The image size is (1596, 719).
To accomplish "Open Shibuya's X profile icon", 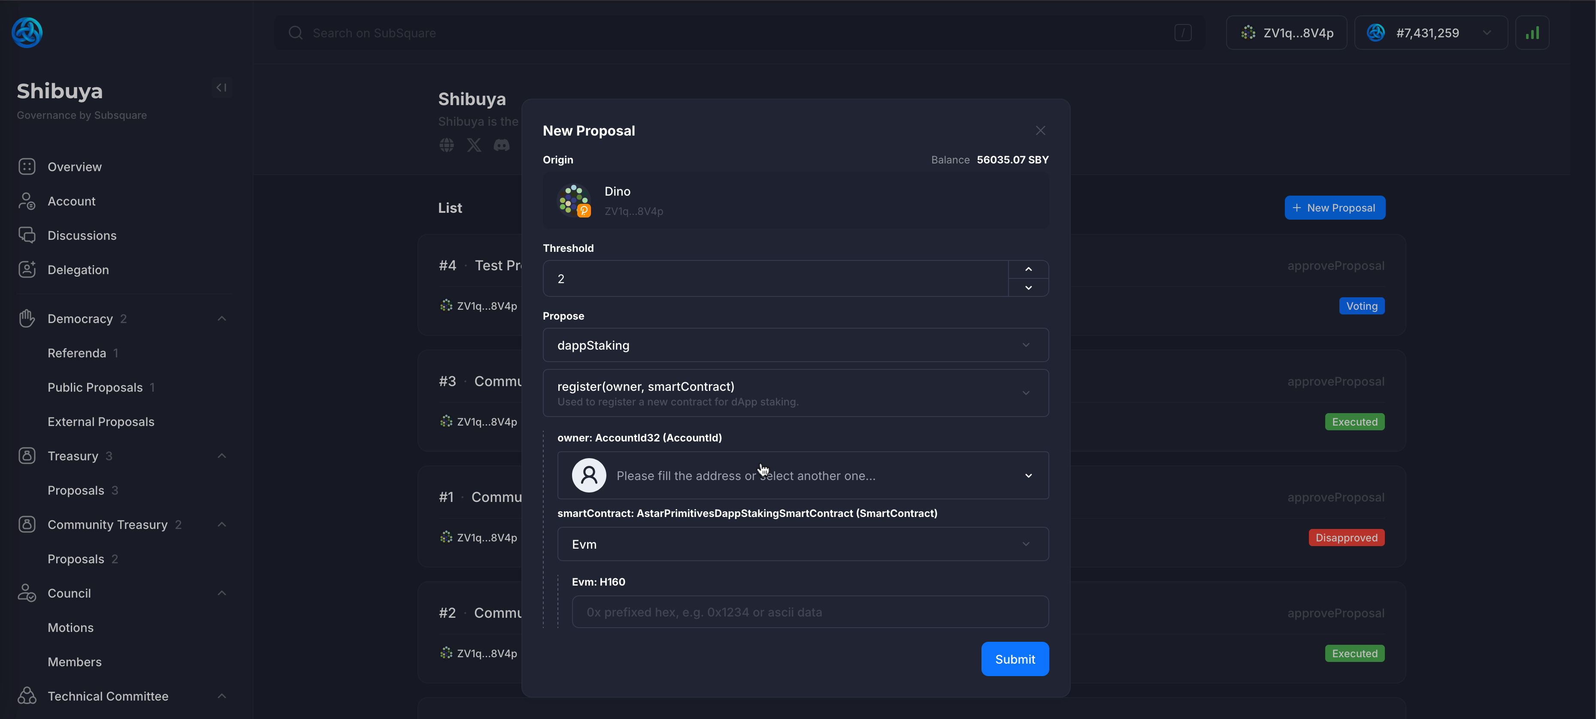I will (474, 145).
